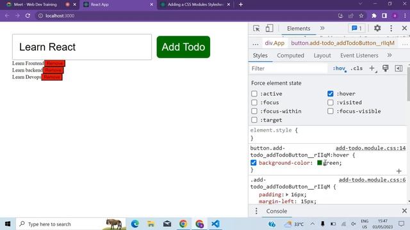Screen dimensions: 410x230
Task: Enable the :visited state checkbox
Action: 331,102
